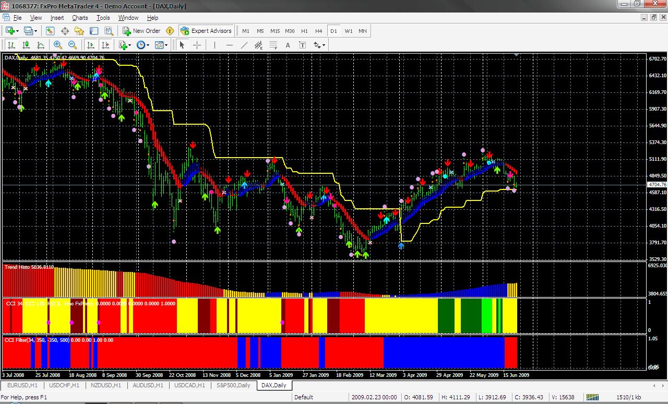Click the New Order button
This screenshot has width=668, height=404.
141,31
